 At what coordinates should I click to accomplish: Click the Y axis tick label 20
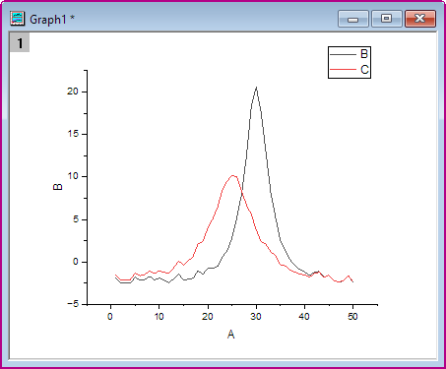tap(73, 92)
